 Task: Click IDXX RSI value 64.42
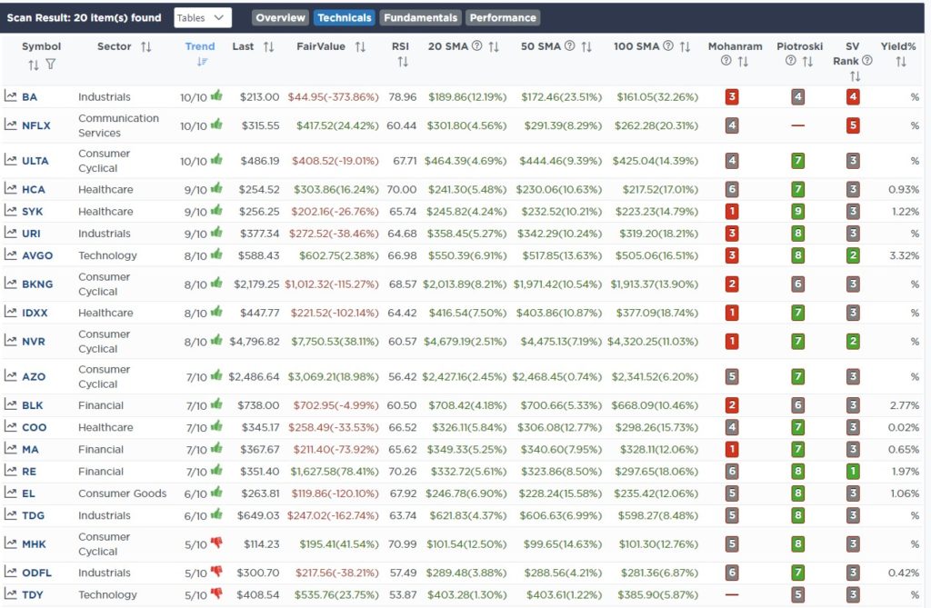click(x=402, y=313)
